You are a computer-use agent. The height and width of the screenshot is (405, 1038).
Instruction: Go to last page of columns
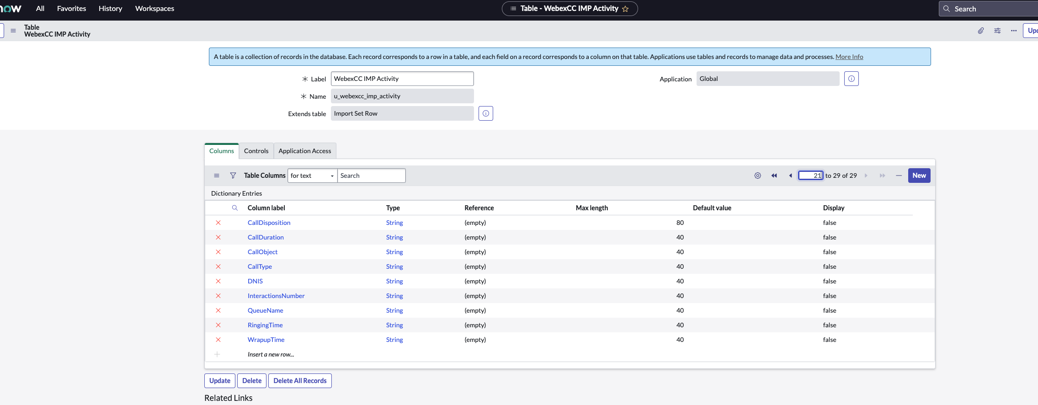[x=882, y=176]
